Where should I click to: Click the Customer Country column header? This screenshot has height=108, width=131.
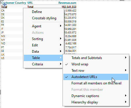(x=14, y=3)
